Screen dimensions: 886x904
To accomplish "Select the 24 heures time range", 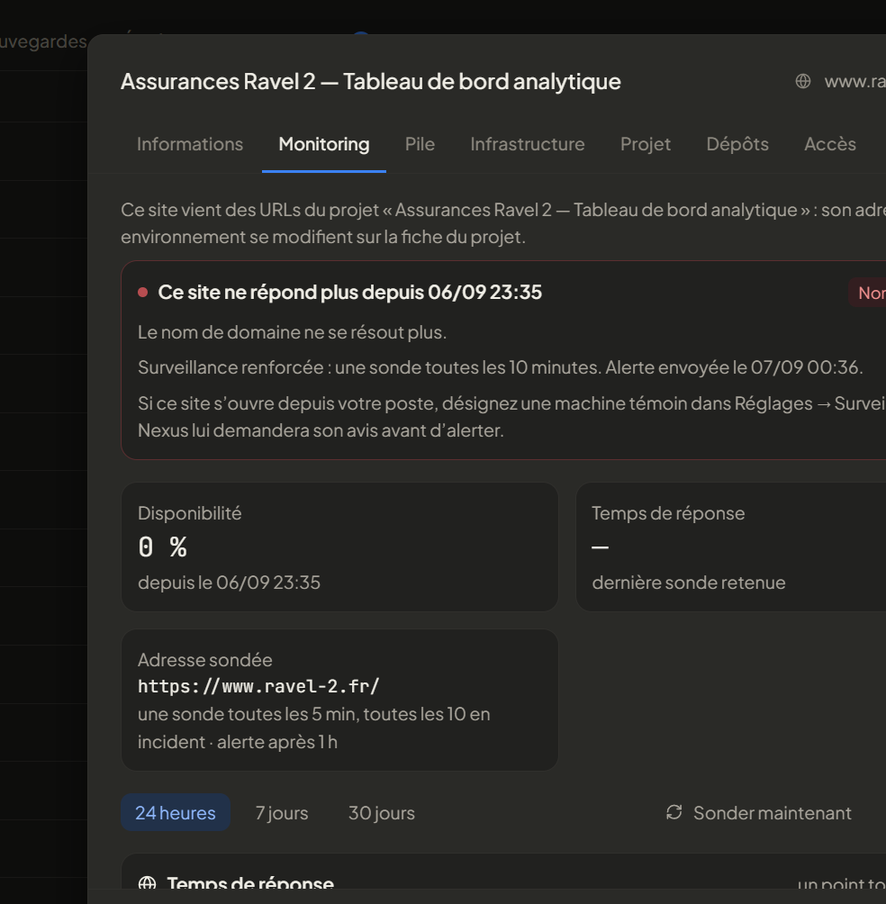I will tap(176, 812).
